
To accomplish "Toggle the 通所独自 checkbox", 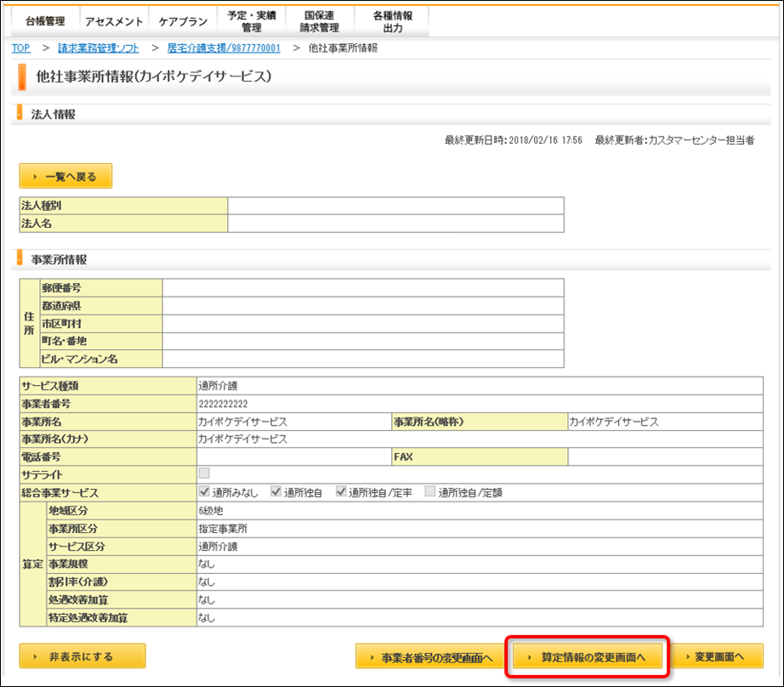I will [276, 491].
